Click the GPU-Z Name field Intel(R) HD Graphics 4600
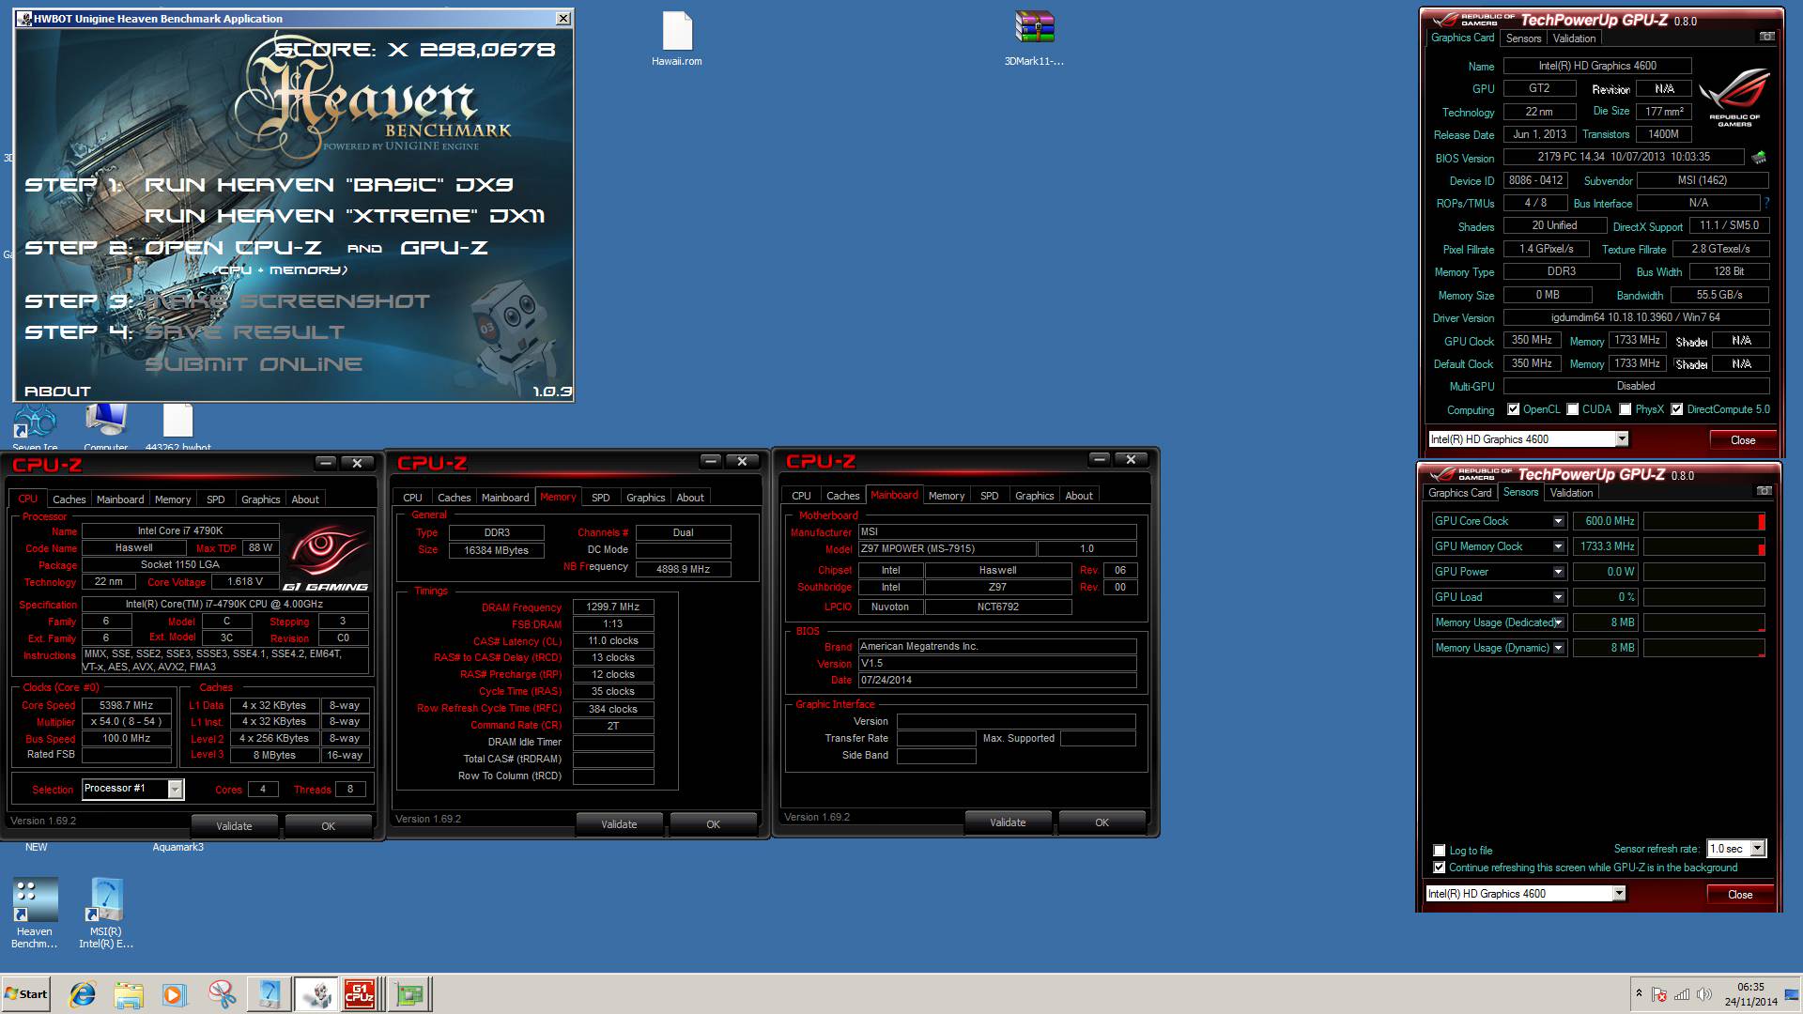This screenshot has height=1014, width=1803. 1597,66
